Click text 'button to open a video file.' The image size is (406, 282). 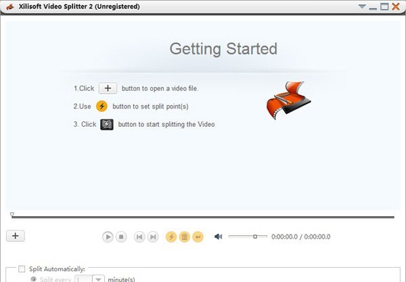[x=160, y=89]
